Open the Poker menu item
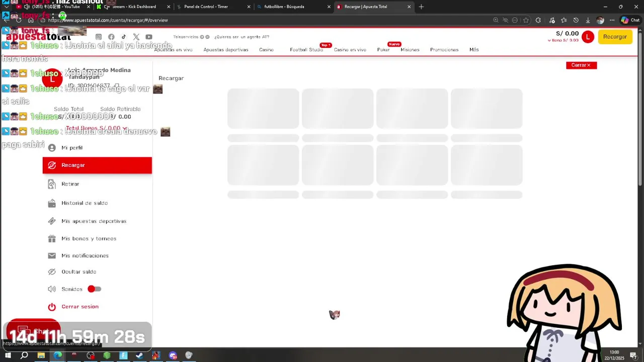Screen dimensions: 644x362 tap(383, 50)
